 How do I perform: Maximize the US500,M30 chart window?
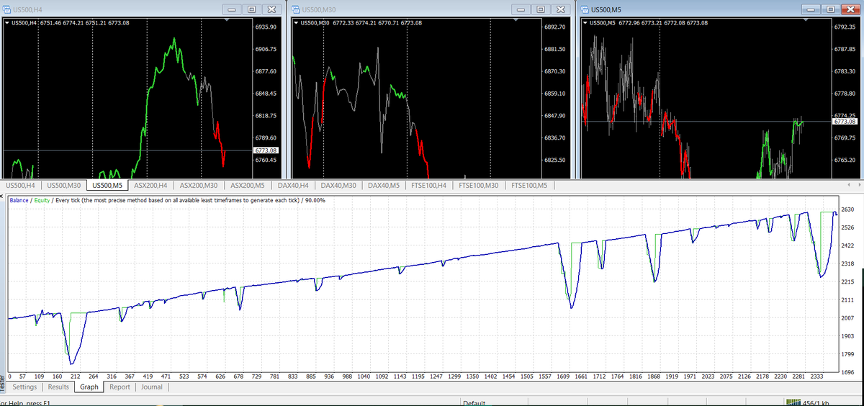(x=541, y=9)
